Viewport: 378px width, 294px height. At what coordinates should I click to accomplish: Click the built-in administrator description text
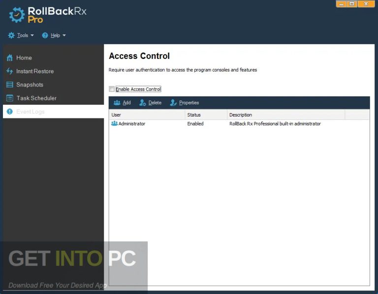[275, 124]
